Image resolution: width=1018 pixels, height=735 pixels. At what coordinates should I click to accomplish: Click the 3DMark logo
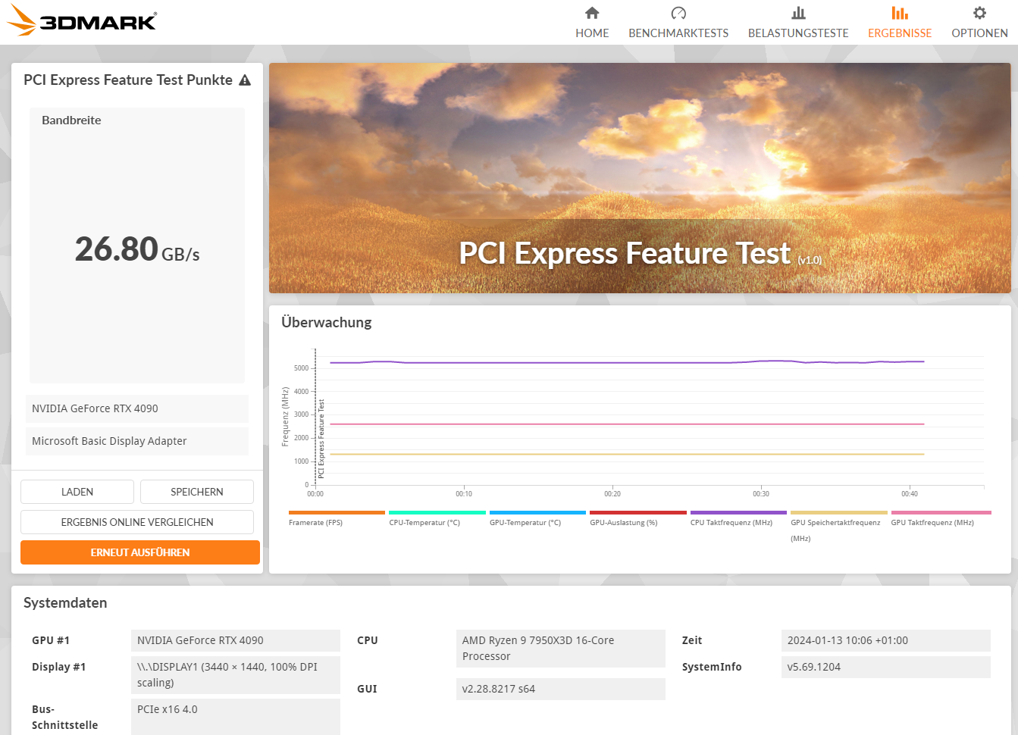point(81,20)
